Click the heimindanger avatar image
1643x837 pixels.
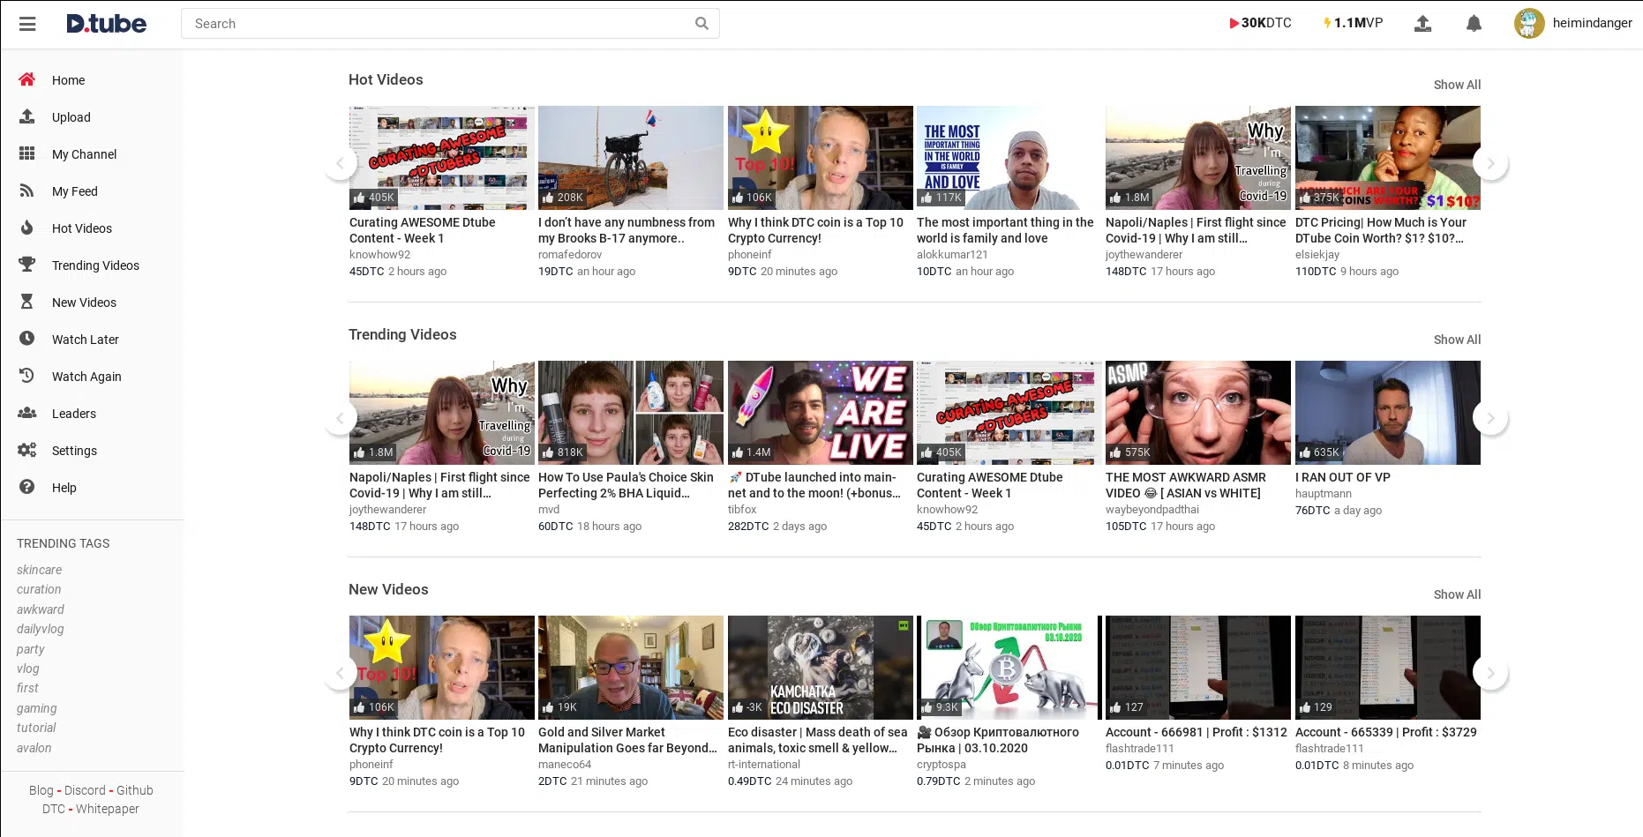tap(1529, 24)
